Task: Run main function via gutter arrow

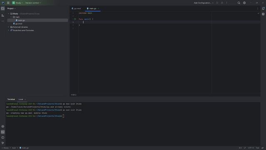Action: 75,19
